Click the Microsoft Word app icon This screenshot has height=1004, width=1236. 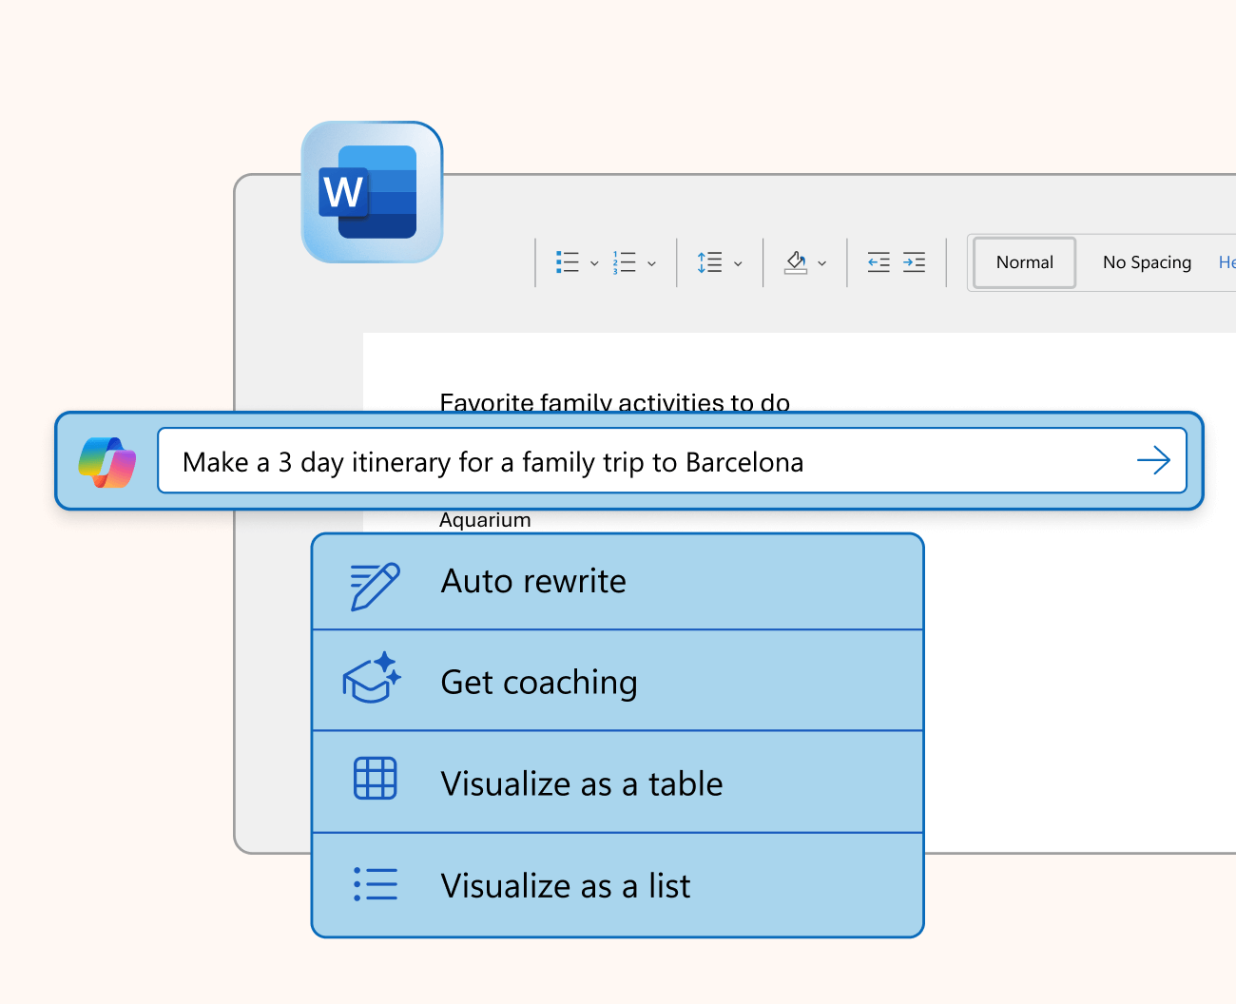[372, 192]
